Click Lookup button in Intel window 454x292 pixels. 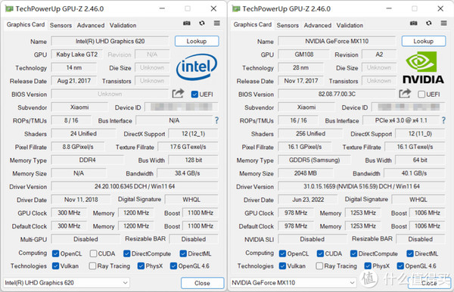[x=197, y=41]
